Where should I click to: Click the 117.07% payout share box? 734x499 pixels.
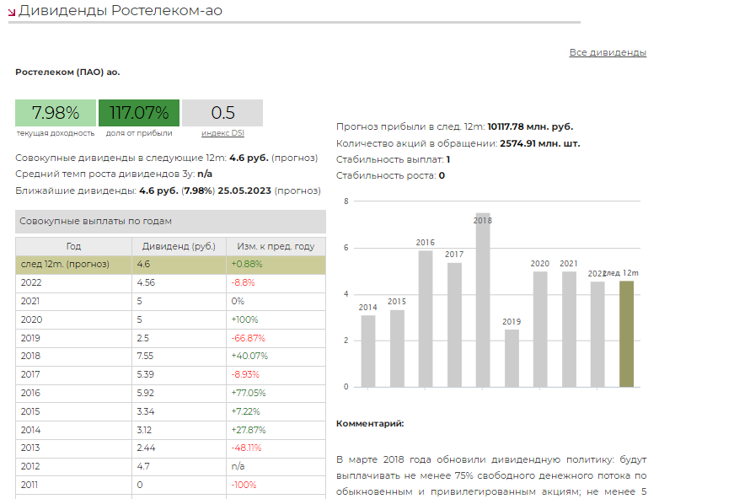click(x=139, y=113)
